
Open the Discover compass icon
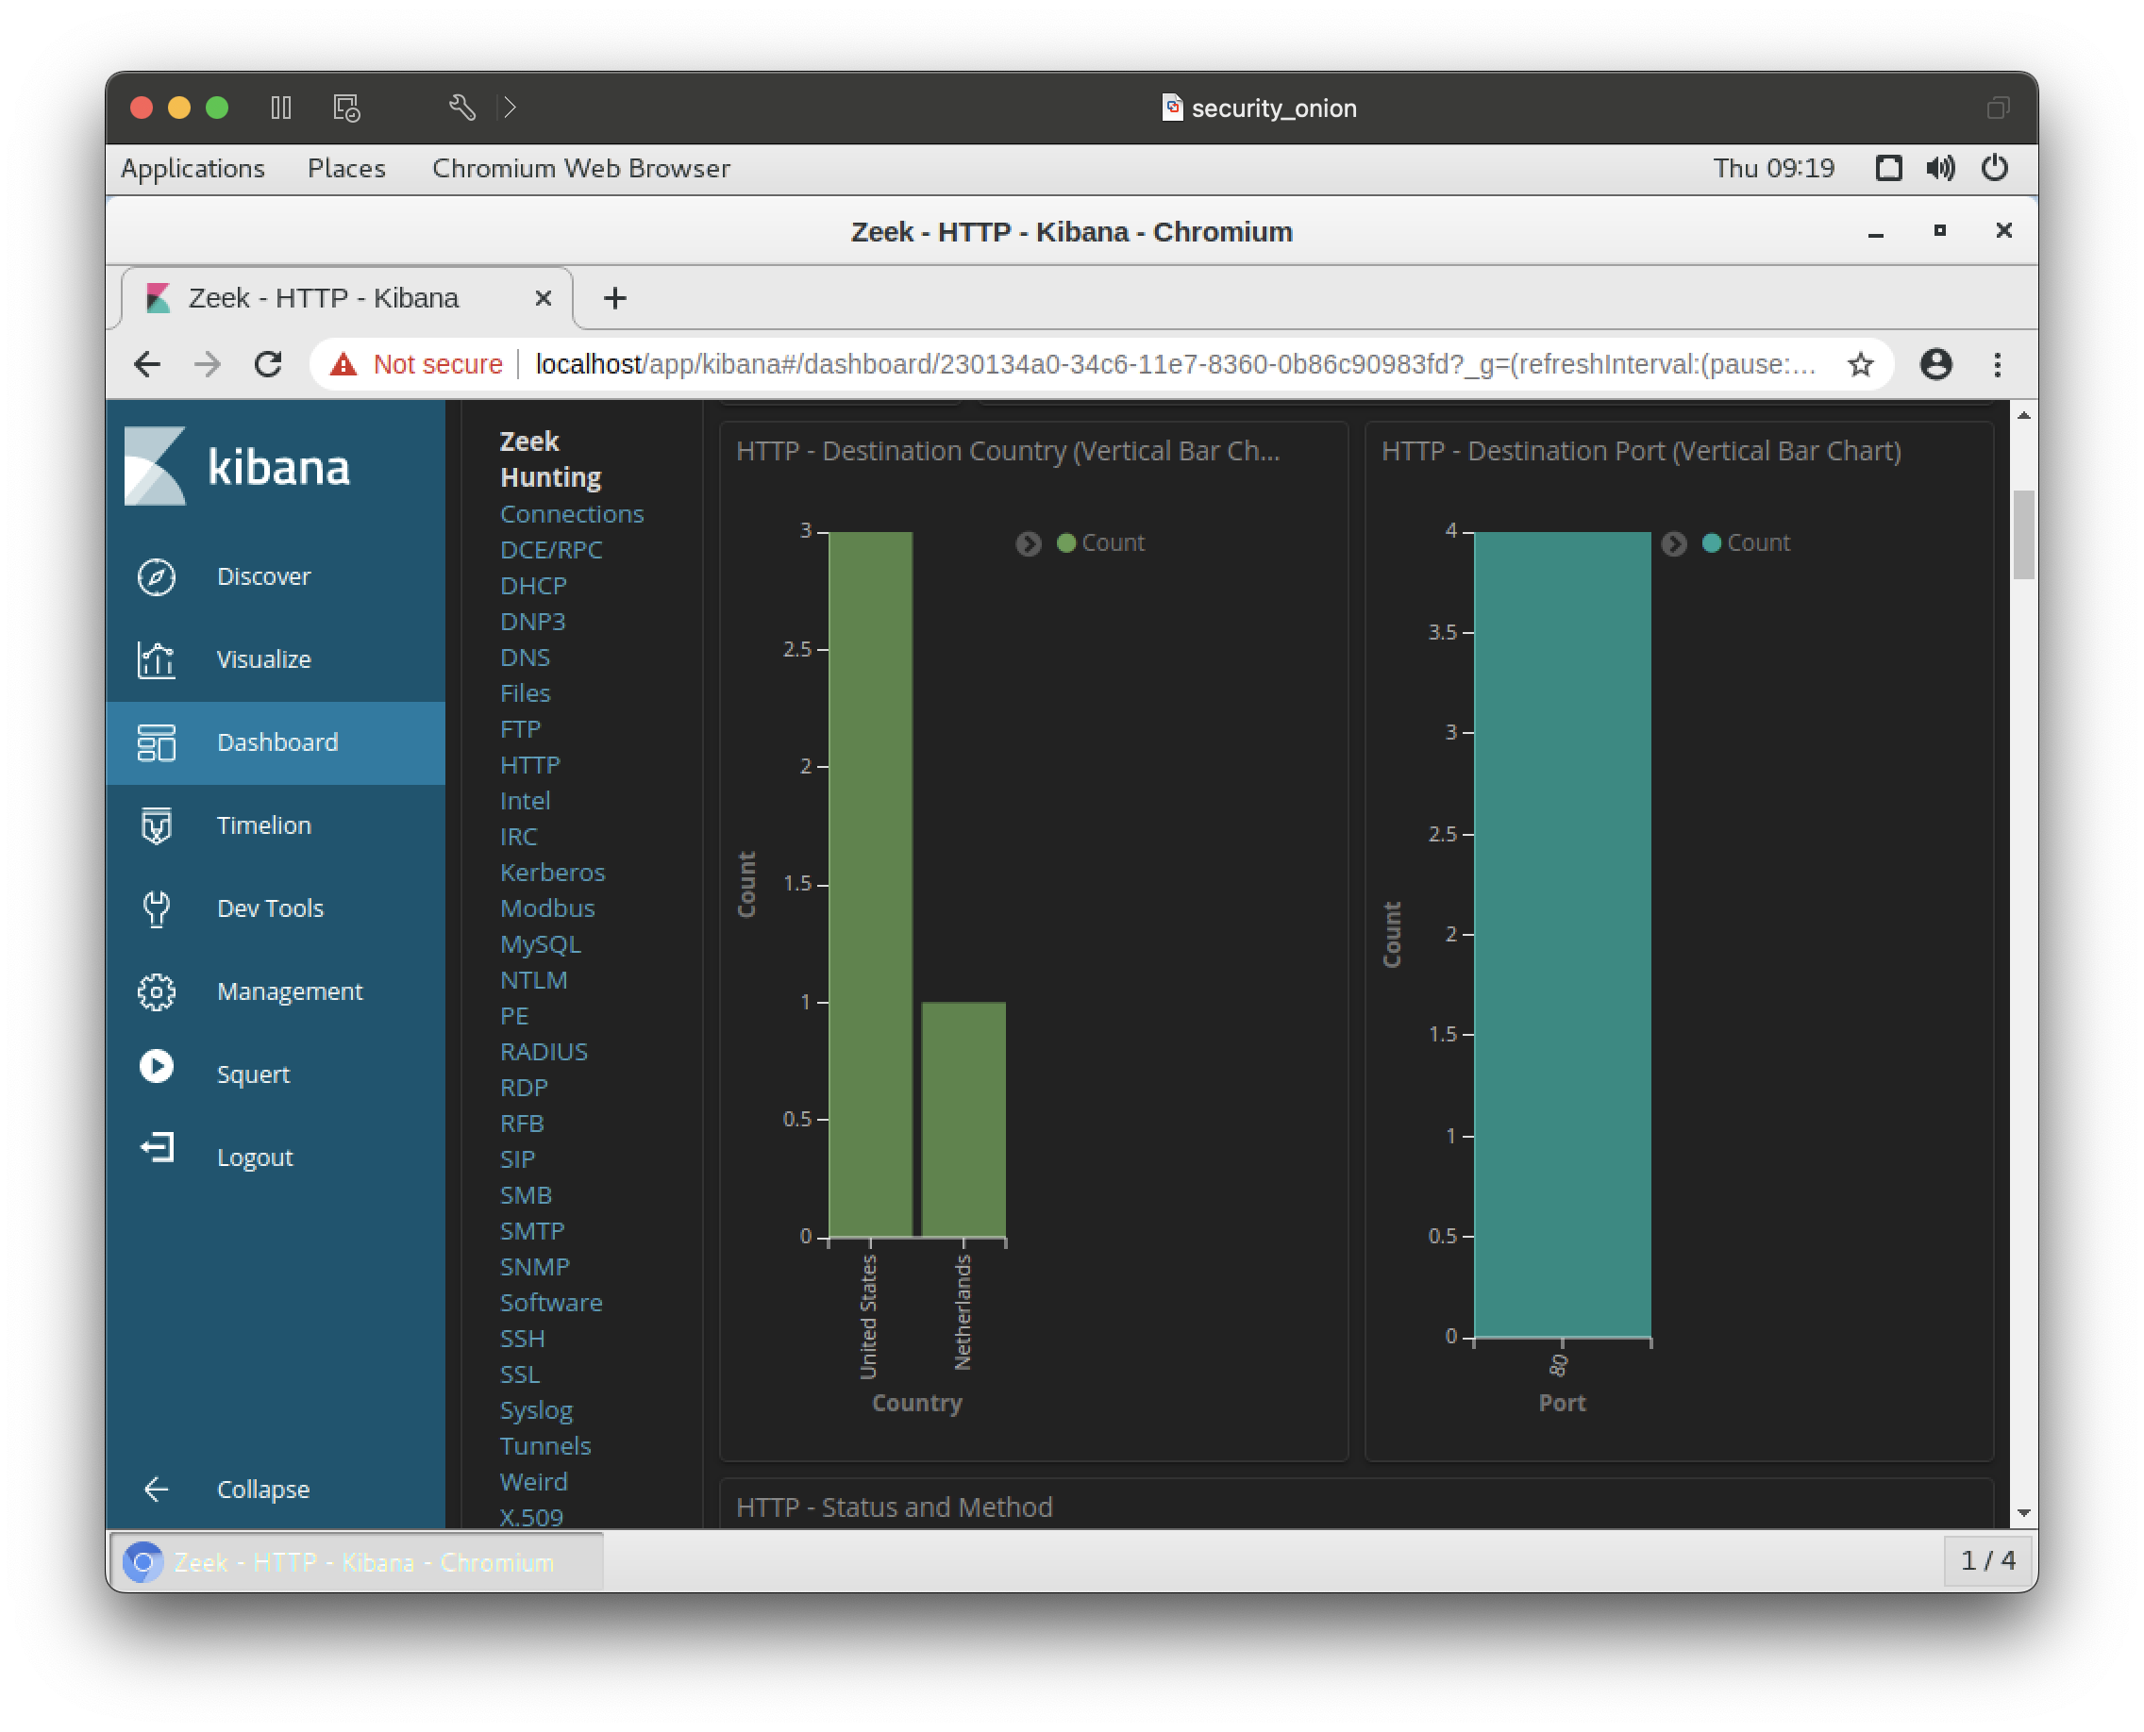pyautogui.click(x=157, y=576)
